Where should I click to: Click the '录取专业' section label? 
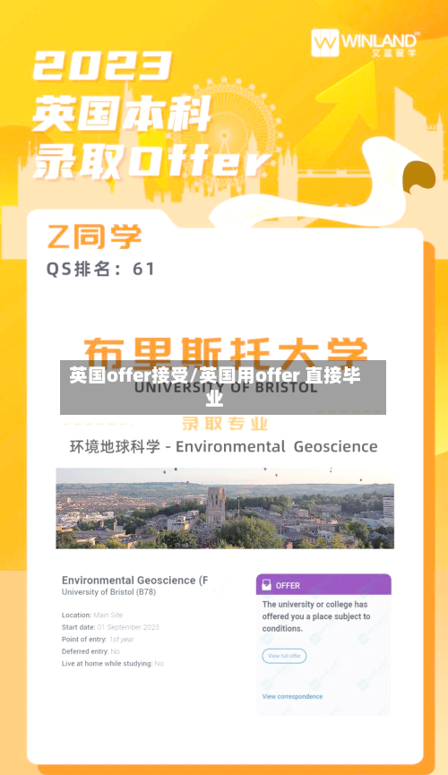point(225,424)
